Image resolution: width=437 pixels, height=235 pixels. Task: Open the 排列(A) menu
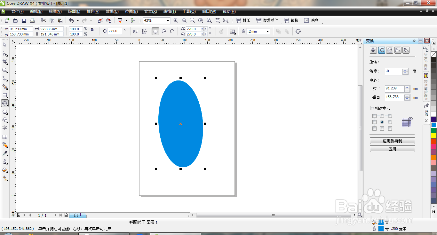[93, 11]
